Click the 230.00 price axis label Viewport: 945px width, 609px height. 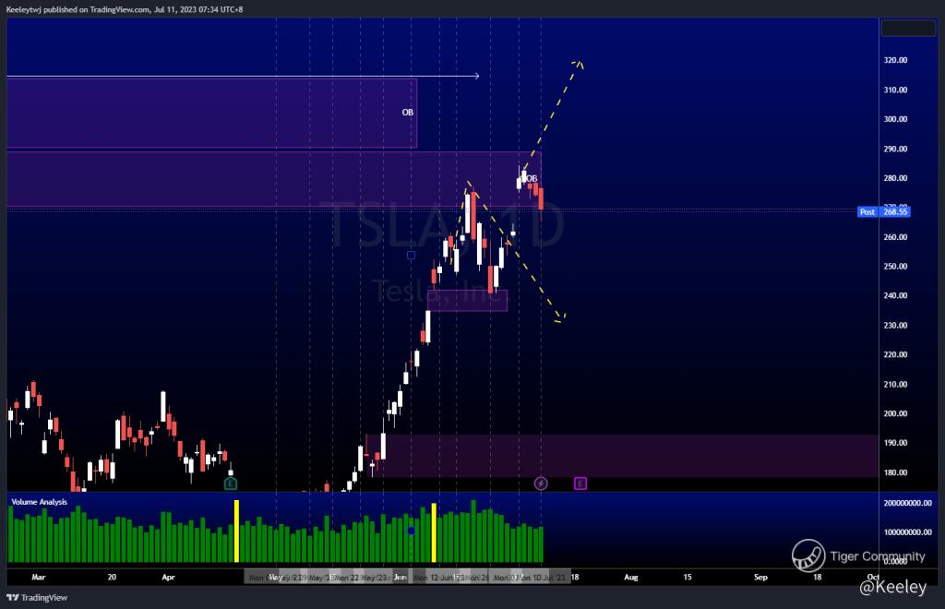pyautogui.click(x=895, y=326)
